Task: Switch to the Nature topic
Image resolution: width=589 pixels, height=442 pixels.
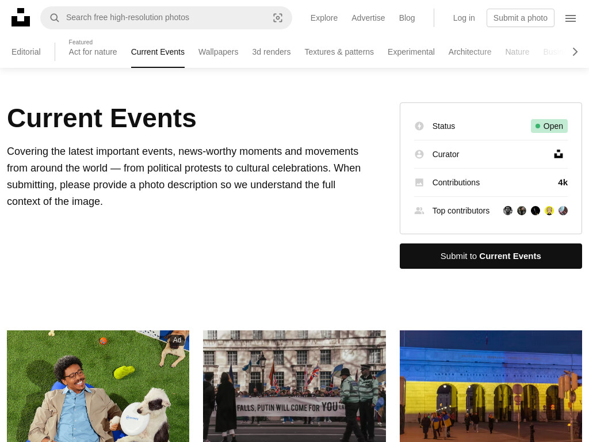Action: (517, 52)
